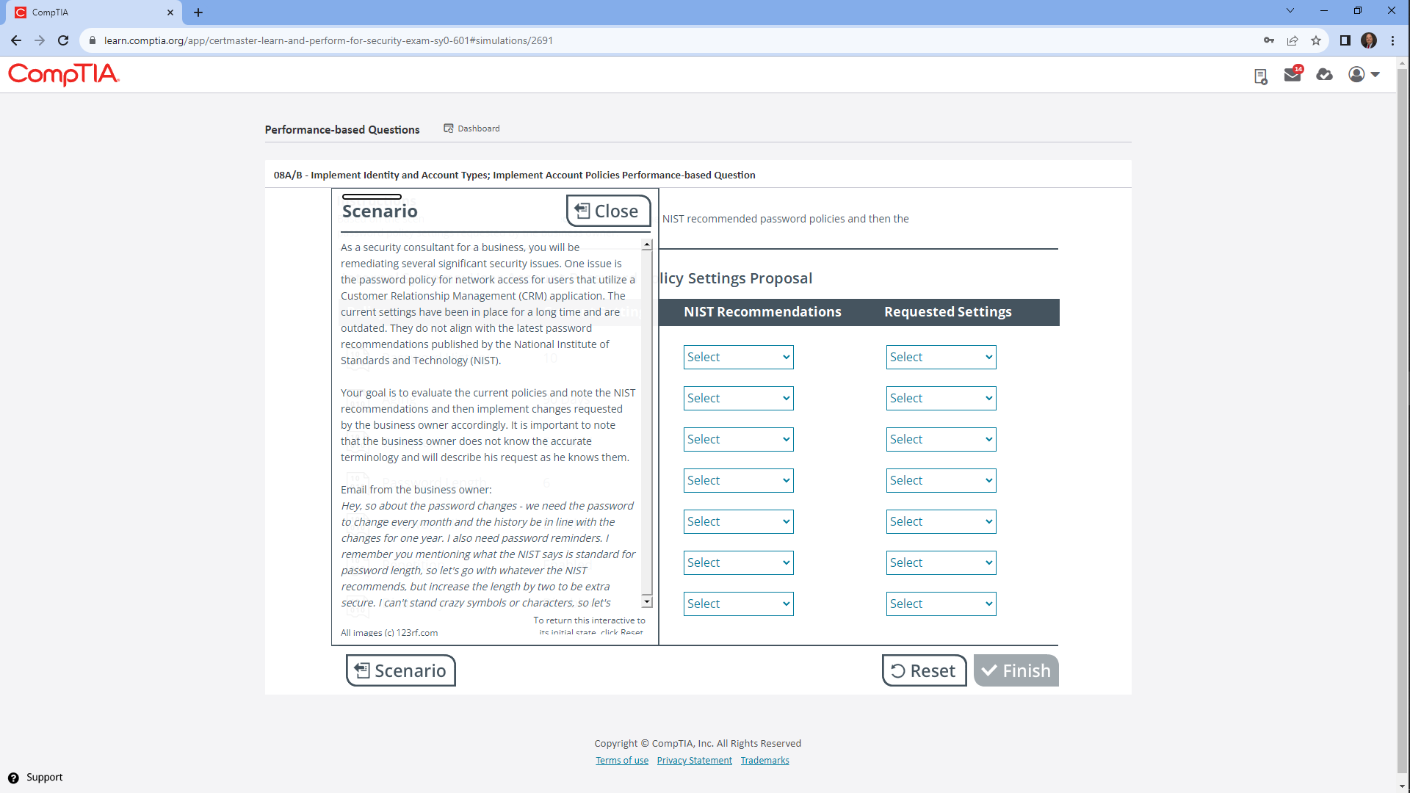1410x793 pixels.
Task: Open the Privacy Statement link
Action: click(x=694, y=761)
